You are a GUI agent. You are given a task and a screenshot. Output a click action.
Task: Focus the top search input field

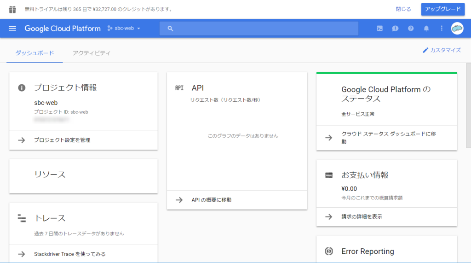pyautogui.click(x=259, y=29)
